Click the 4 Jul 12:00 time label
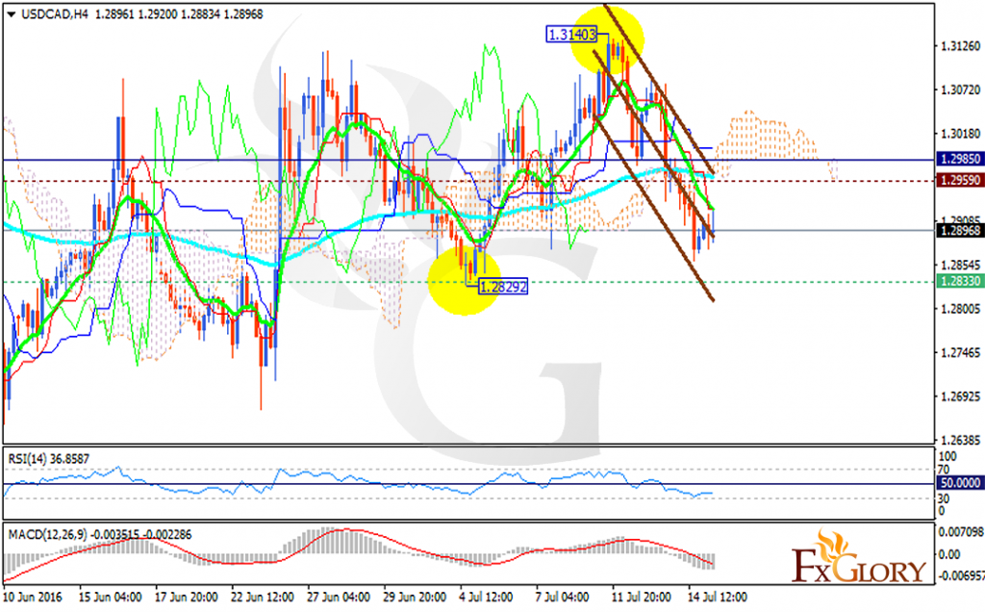 tap(486, 597)
